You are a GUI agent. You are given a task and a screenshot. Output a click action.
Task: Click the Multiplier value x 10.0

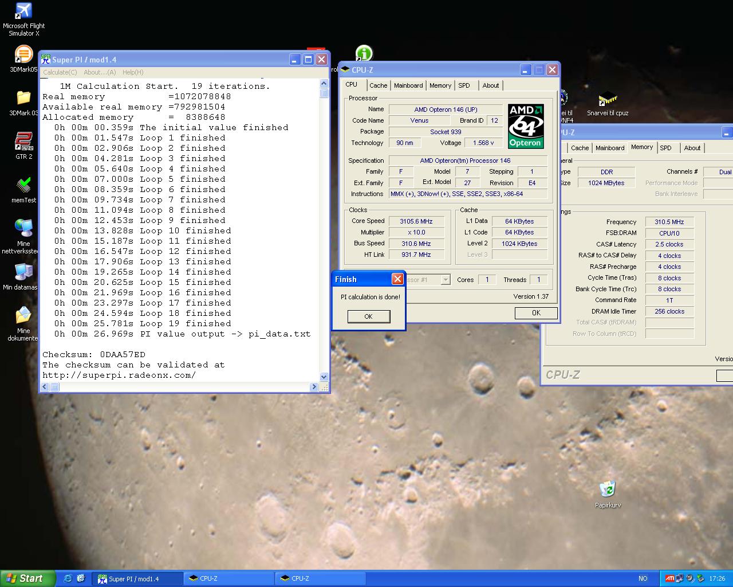(416, 232)
